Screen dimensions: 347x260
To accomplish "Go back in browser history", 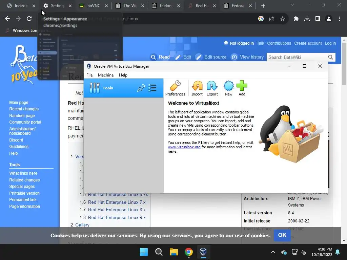I will pyautogui.click(x=7, y=19).
